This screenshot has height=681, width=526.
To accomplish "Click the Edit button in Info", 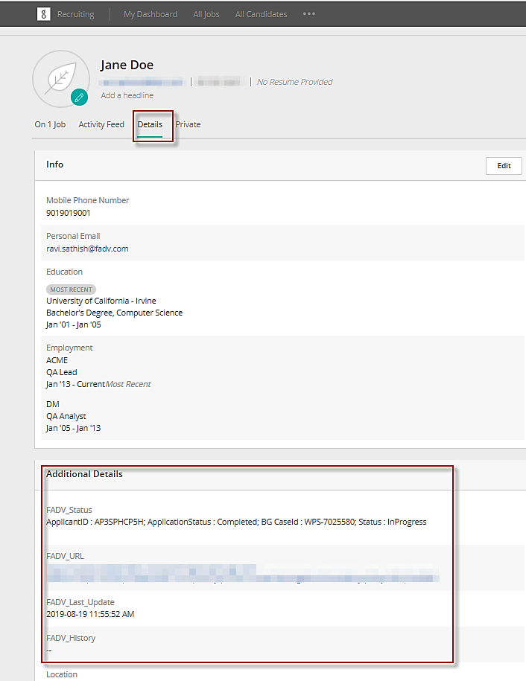I will pos(504,165).
